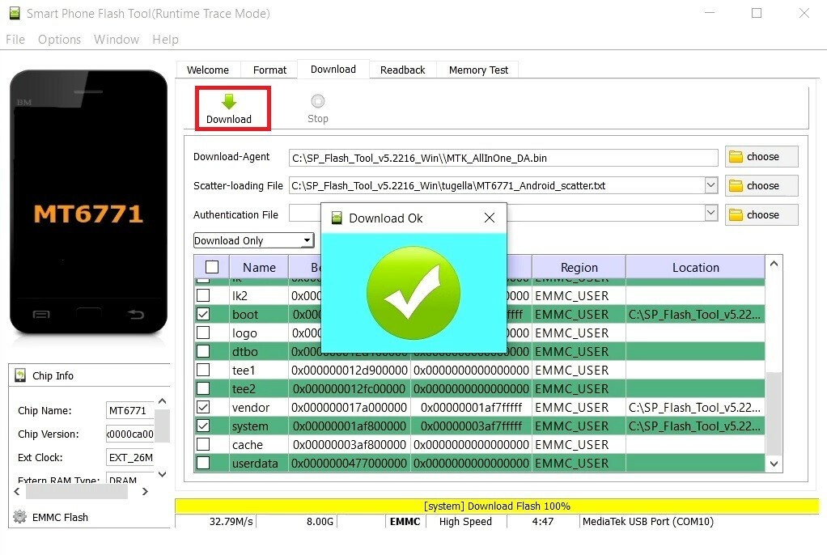Click the Download-Agent path input field
827x555 pixels.
[503, 158]
